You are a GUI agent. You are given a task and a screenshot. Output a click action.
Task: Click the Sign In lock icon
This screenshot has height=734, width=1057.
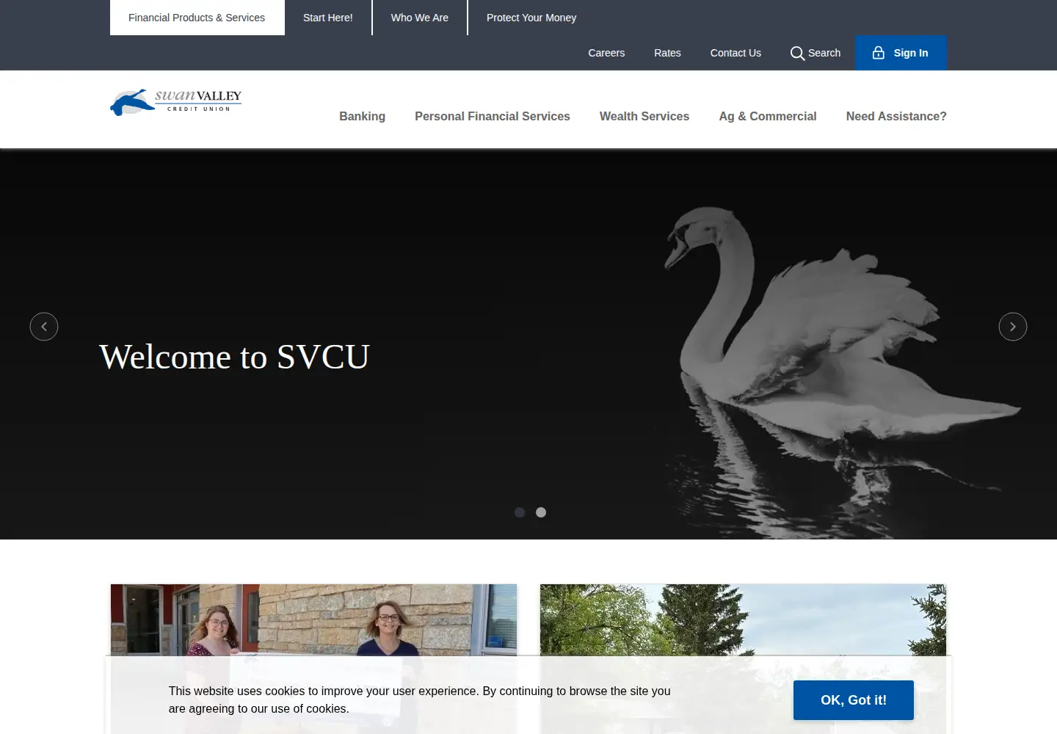click(x=878, y=53)
